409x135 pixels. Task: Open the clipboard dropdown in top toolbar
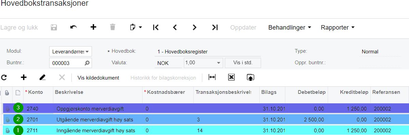click(x=136, y=27)
